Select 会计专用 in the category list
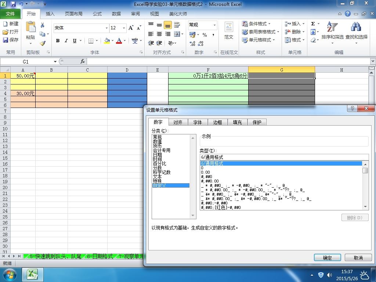376x282 pixels. tap(162, 150)
